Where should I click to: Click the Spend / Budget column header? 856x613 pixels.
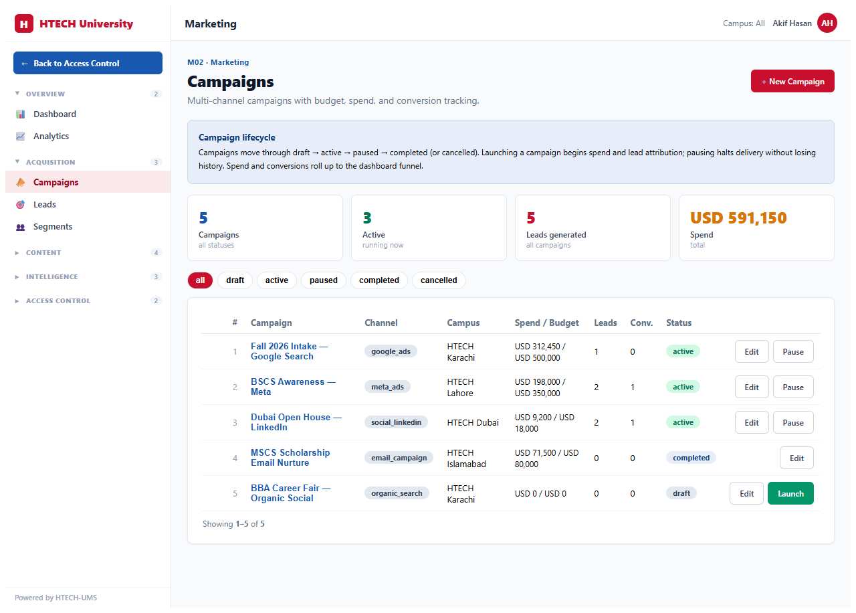click(546, 323)
